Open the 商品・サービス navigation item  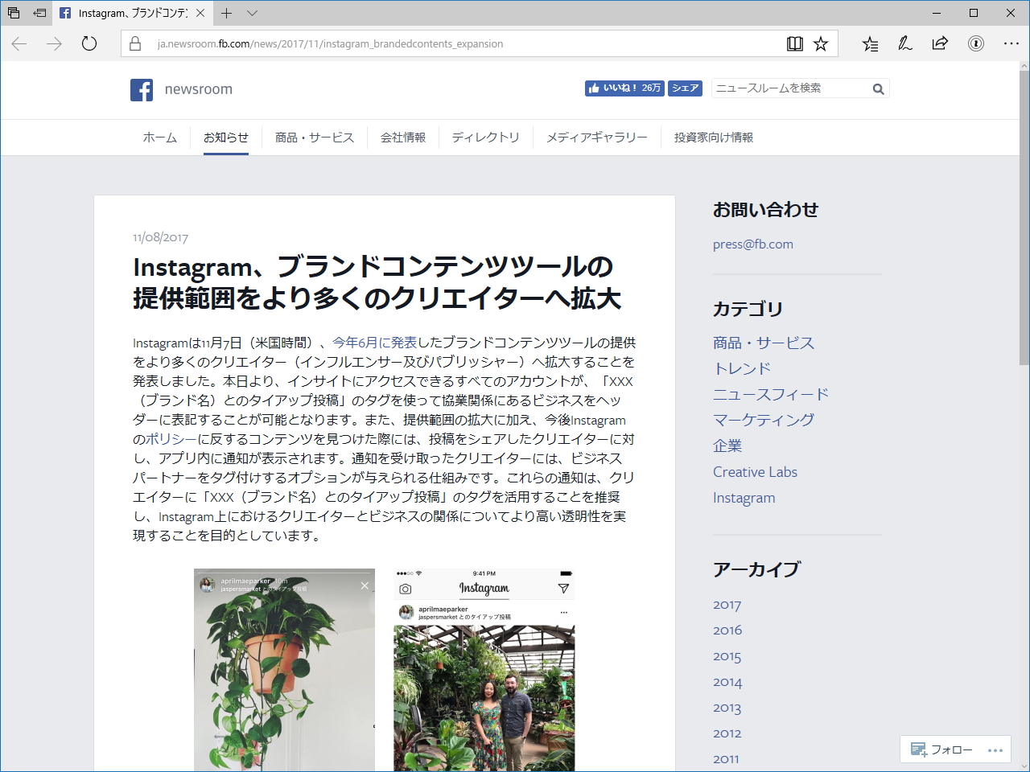pos(315,138)
